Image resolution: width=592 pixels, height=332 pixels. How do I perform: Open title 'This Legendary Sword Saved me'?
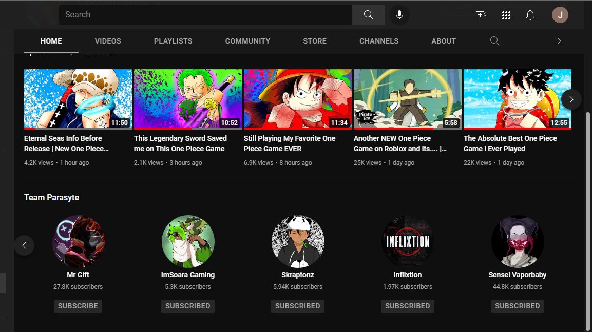click(180, 143)
